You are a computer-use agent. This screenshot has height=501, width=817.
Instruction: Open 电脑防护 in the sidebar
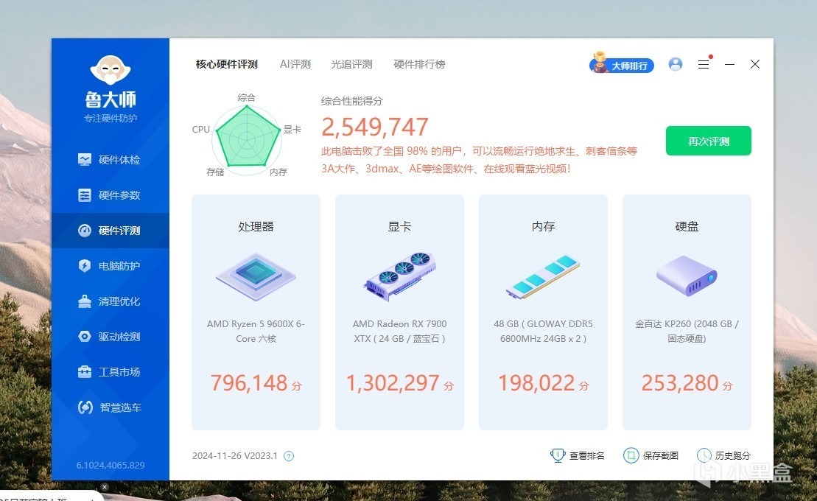click(x=110, y=266)
